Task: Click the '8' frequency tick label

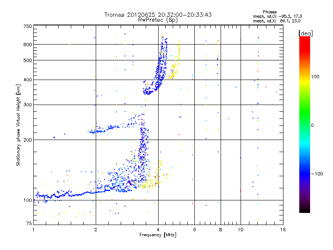Action: pos(221,230)
